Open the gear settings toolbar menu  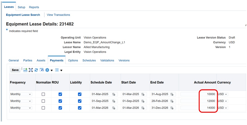(x=49, y=70)
